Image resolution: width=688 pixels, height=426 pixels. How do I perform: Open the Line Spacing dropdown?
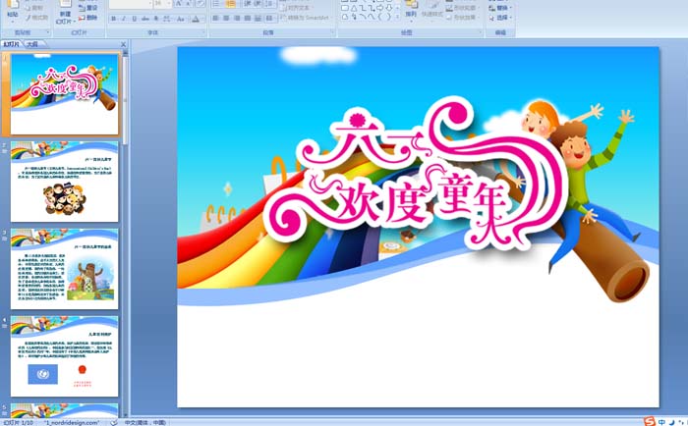click(x=270, y=4)
